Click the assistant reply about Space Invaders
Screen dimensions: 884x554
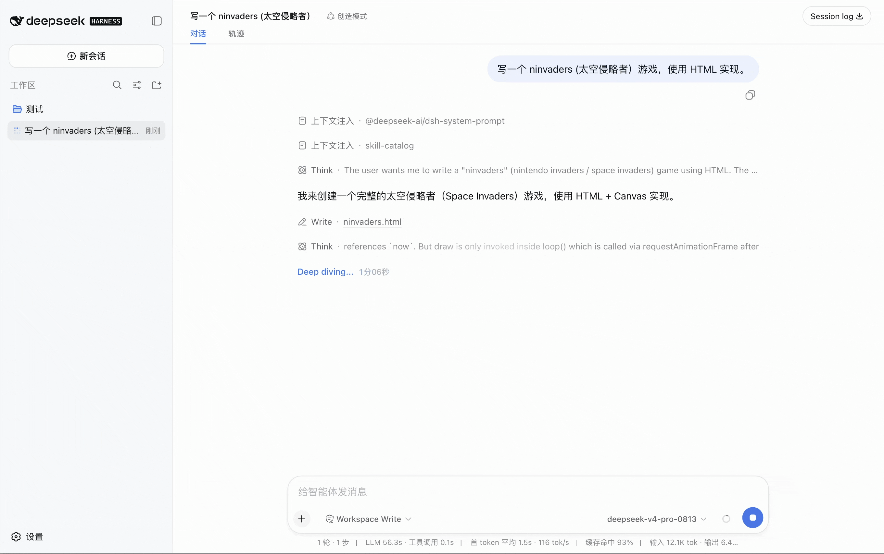487,196
